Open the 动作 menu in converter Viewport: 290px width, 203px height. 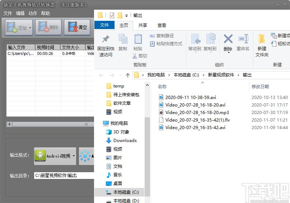click(x=33, y=13)
